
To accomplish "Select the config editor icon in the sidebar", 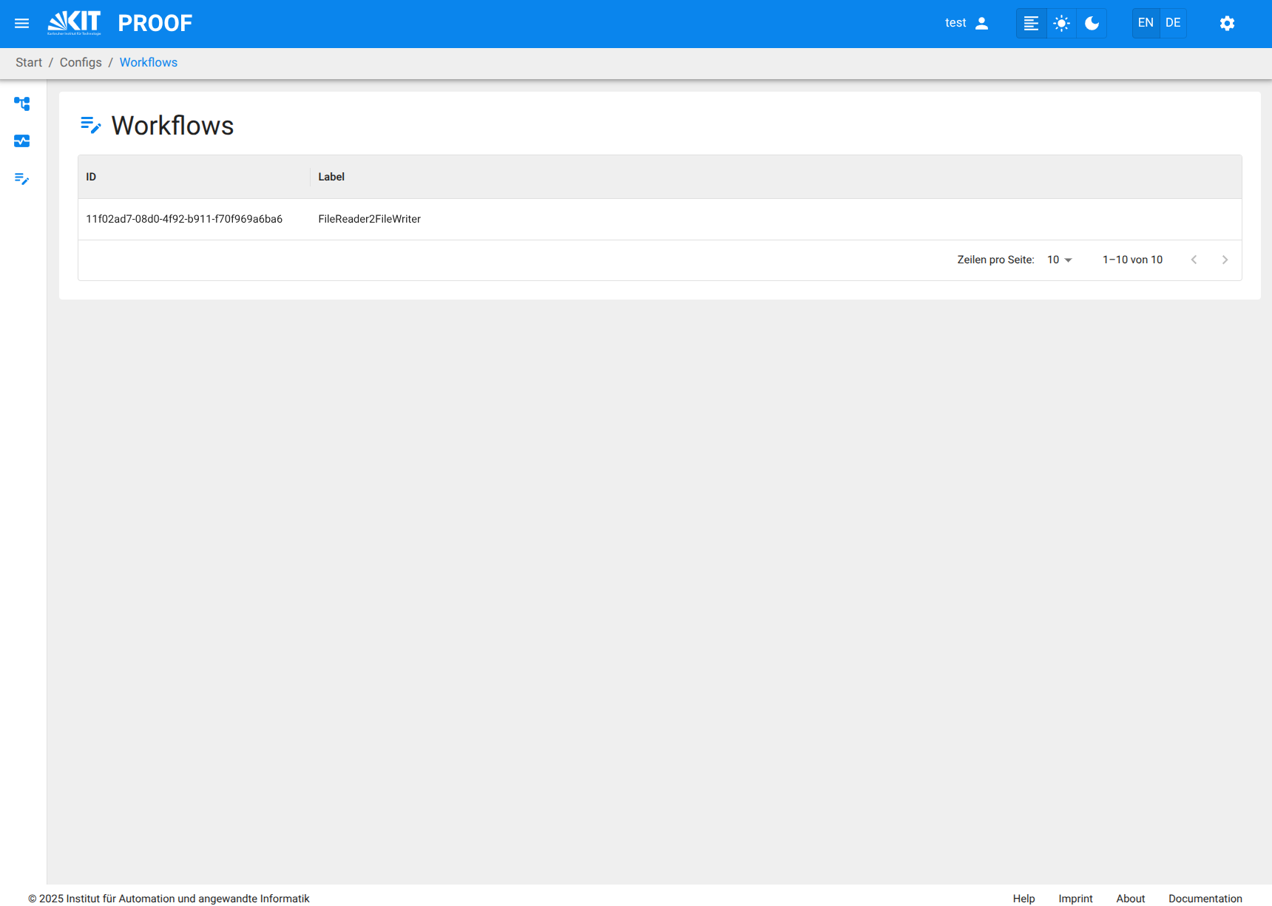I will (22, 179).
